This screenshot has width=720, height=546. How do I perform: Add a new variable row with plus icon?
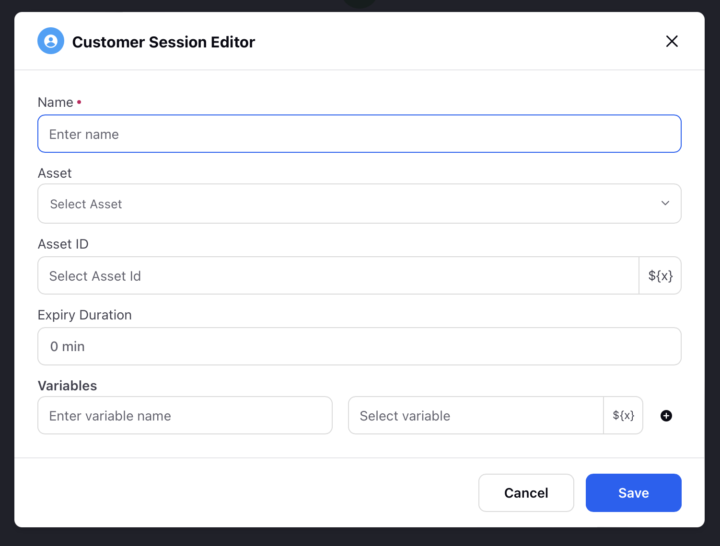pyautogui.click(x=666, y=416)
